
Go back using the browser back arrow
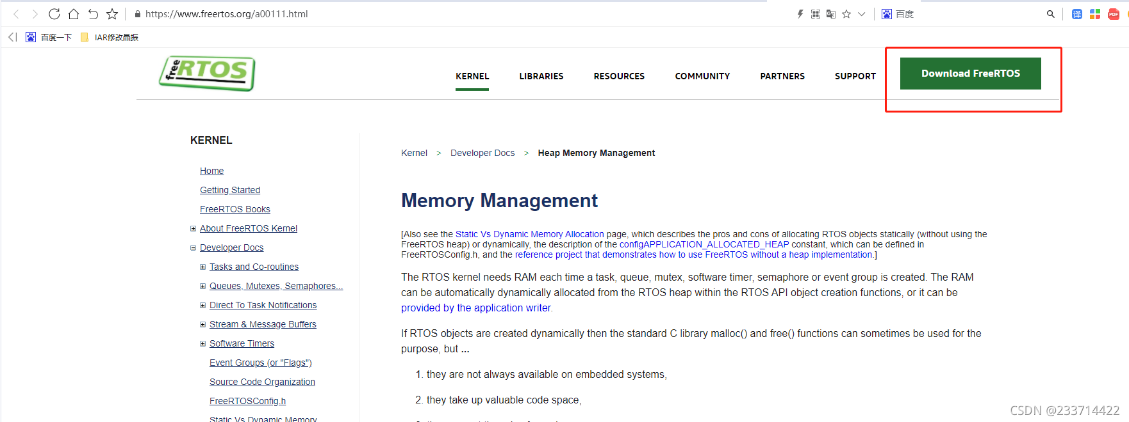click(x=17, y=14)
